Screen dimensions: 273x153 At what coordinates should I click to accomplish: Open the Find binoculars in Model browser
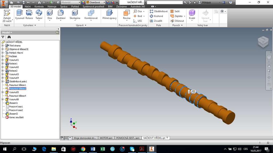click(x=9, y=37)
